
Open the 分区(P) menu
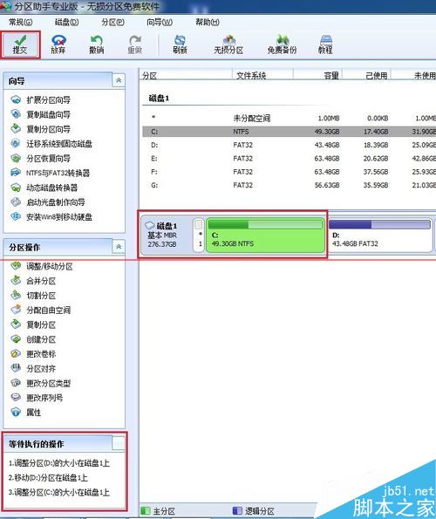[x=112, y=22]
